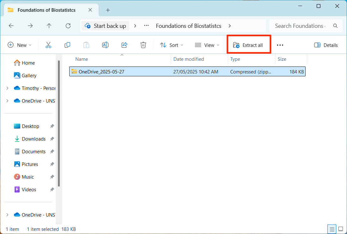The image size is (347, 234).
Task: Click the Extract all button
Action: click(248, 45)
